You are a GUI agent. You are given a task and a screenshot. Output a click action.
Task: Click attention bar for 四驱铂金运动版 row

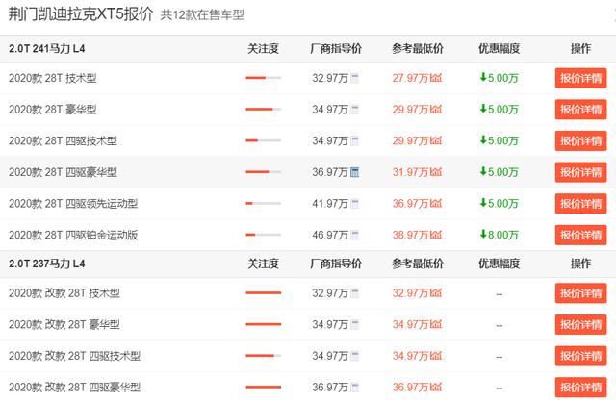pyautogui.click(x=263, y=235)
